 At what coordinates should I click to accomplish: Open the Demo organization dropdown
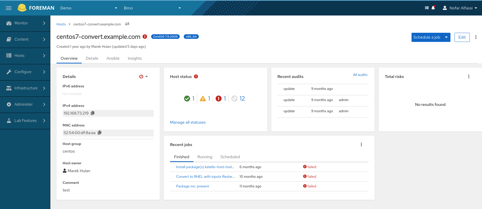[x=89, y=8]
